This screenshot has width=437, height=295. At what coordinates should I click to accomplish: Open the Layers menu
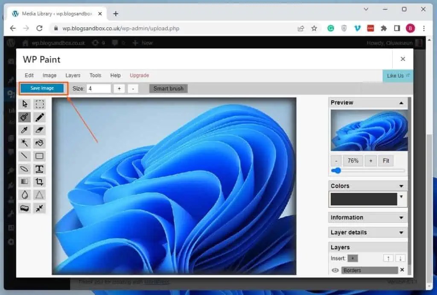[x=73, y=75]
